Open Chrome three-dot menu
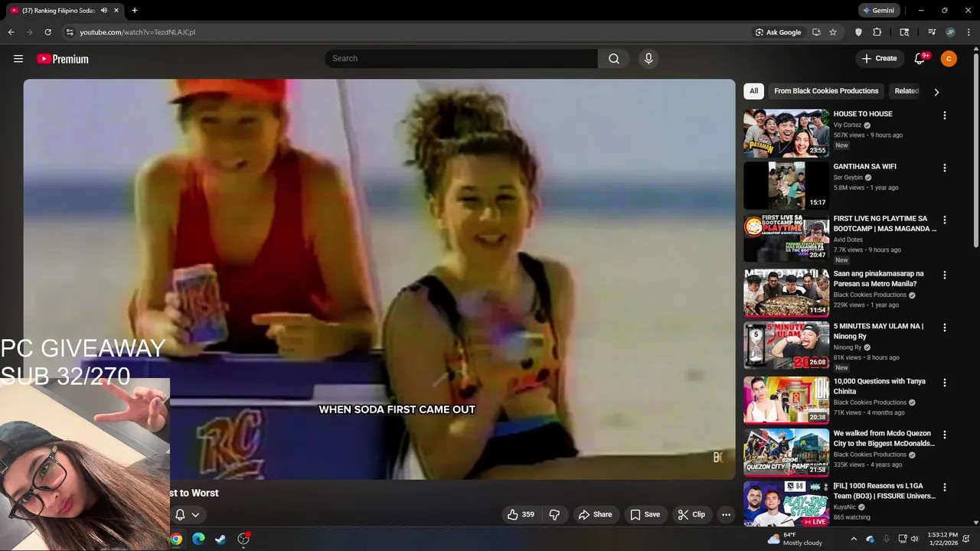Viewport: 980px width, 551px height. (x=969, y=32)
